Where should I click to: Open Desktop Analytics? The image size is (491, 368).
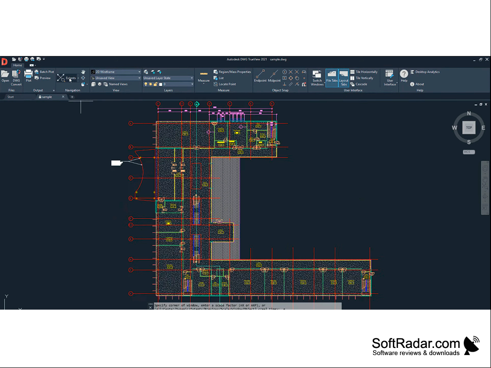tap(425, 72)
